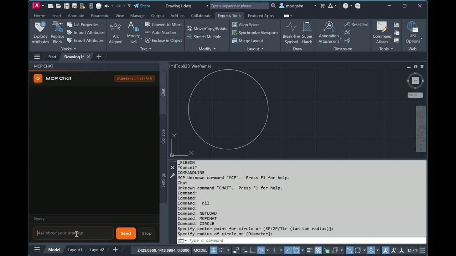Insert a Break-line Symbol
Image resolution: width=456 pixels, height=256 pixels.
(291, 33)
